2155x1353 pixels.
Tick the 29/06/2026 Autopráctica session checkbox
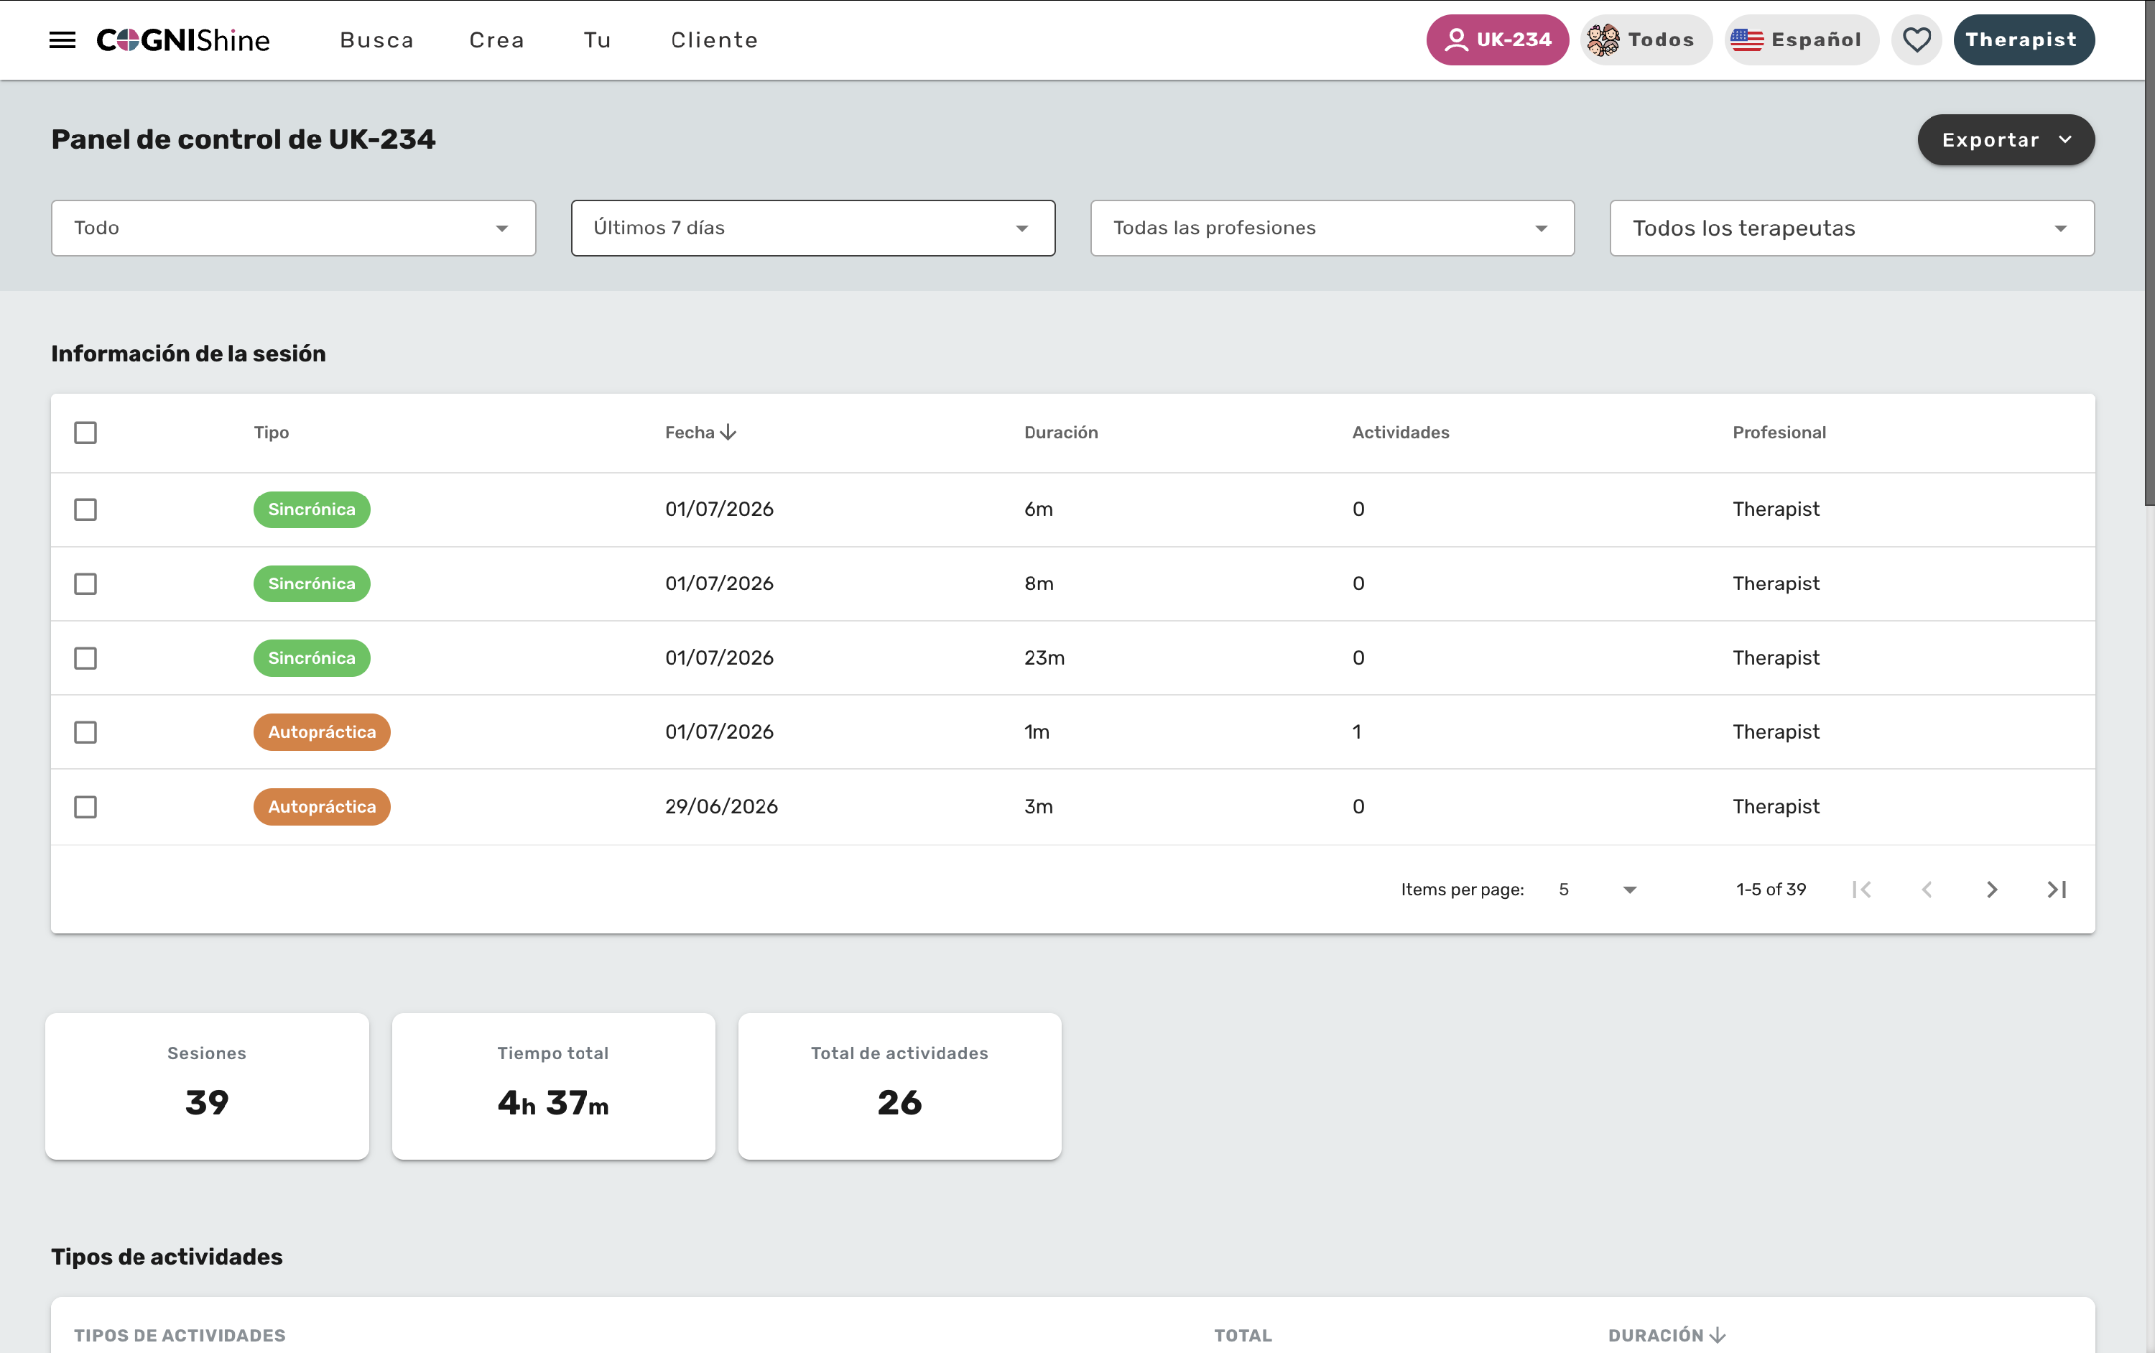86,807
